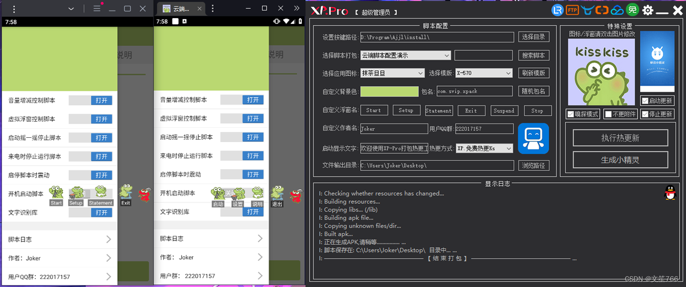686x287 pixels.
Task: Open left emulator three-dot menu
Action: pos(14,9)
